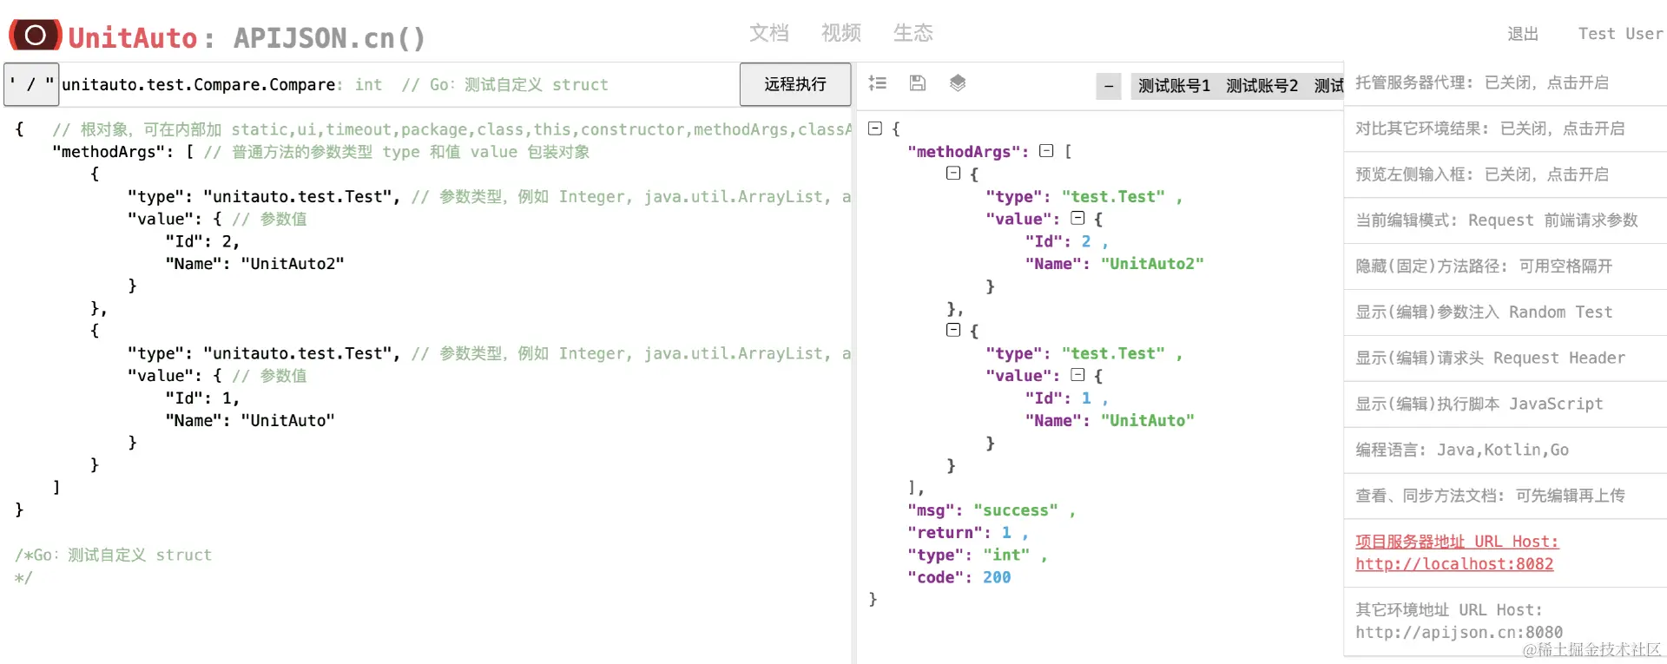
Task: Collapse the methodArgs array
Action: [x=1046, y=151]
